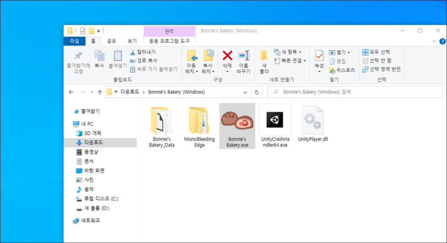
Task: Click Edit (편집) in ribbon
Action: [337, 61]
